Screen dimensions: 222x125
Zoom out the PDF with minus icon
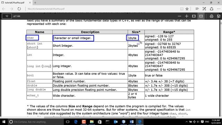pos(180,16)
